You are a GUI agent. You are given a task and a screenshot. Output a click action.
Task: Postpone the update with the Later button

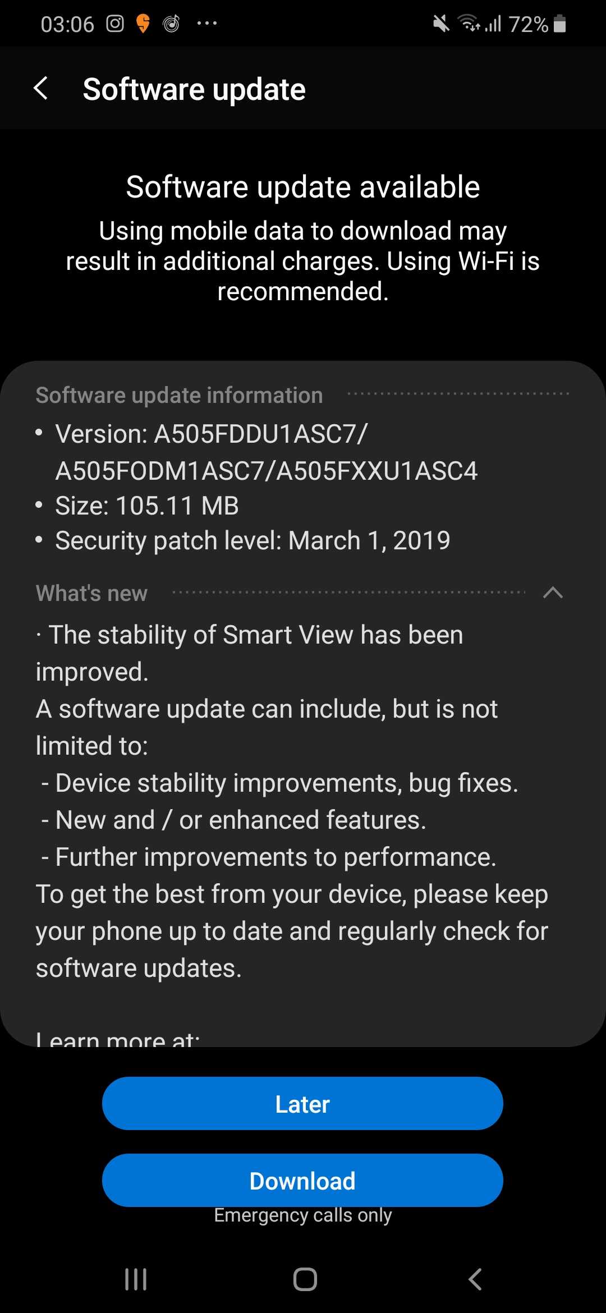click(x=302, y=1103)
